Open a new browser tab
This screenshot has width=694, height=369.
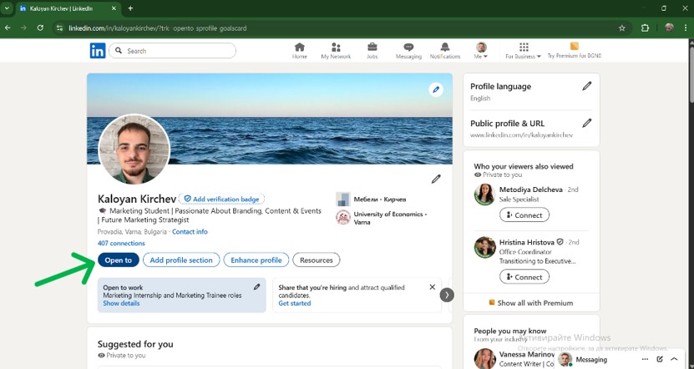point(130,8)
